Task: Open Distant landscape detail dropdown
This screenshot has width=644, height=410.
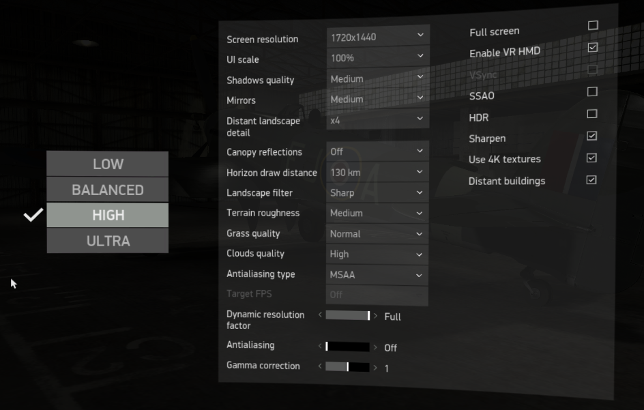Action: click(378, 119)
